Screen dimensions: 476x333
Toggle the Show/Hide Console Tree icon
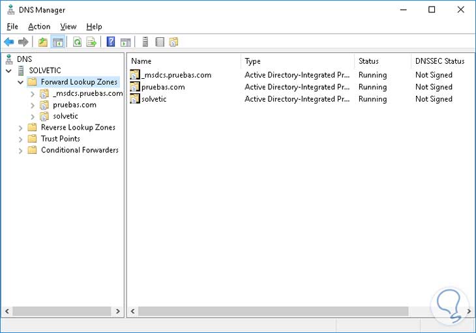click(57, 42)
